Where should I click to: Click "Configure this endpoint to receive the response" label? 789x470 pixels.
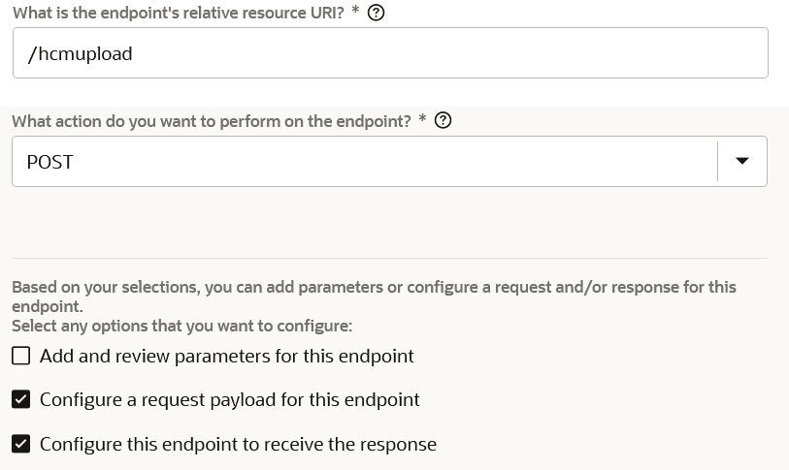click(238, 444)
